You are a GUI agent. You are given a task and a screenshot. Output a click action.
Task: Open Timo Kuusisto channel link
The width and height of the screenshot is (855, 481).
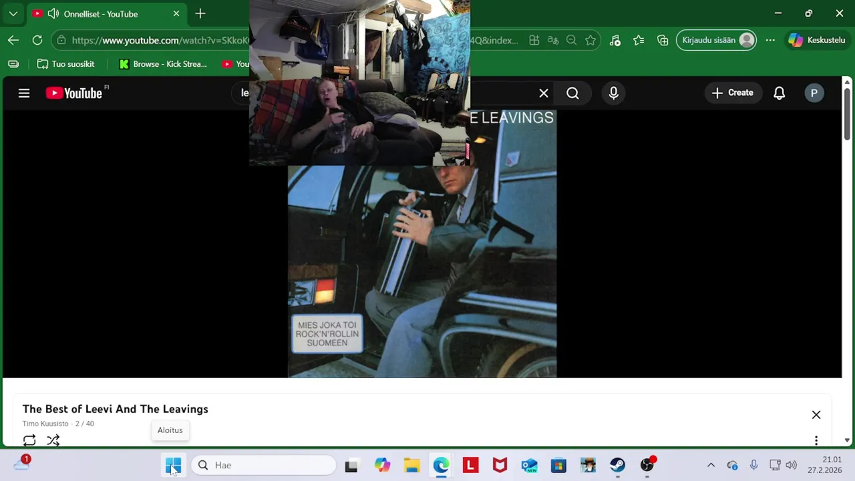(x=45, y=424)
